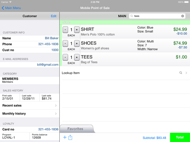Open Lookup Item row
190x142 pixels.
click(x=125, y=73)
